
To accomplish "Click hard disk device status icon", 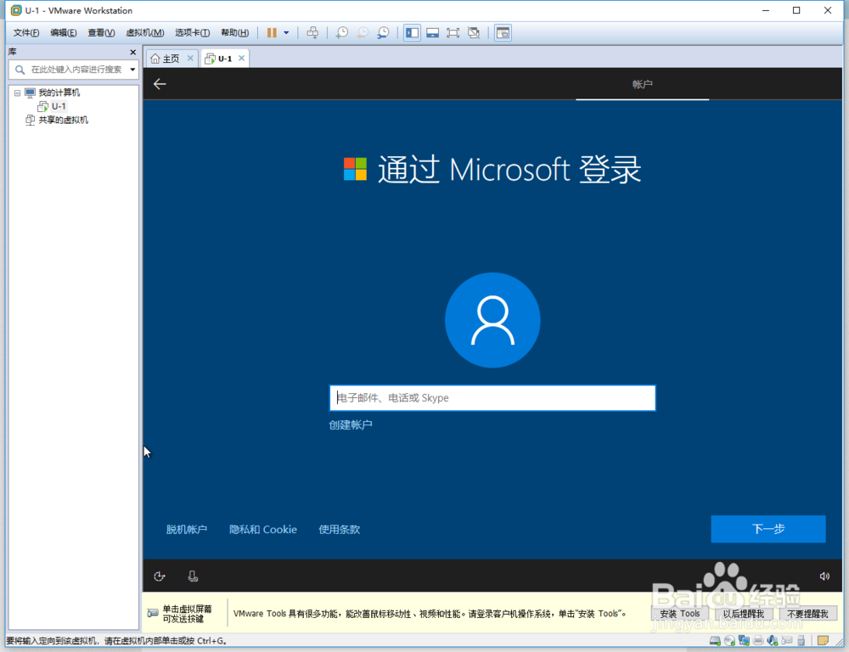I will click(715, 641).
